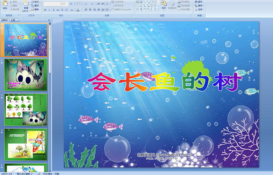Screen dimensions: 273x175
Task: Open the Change Case (Aa) dropdown
Action: [x=72, y=10]
